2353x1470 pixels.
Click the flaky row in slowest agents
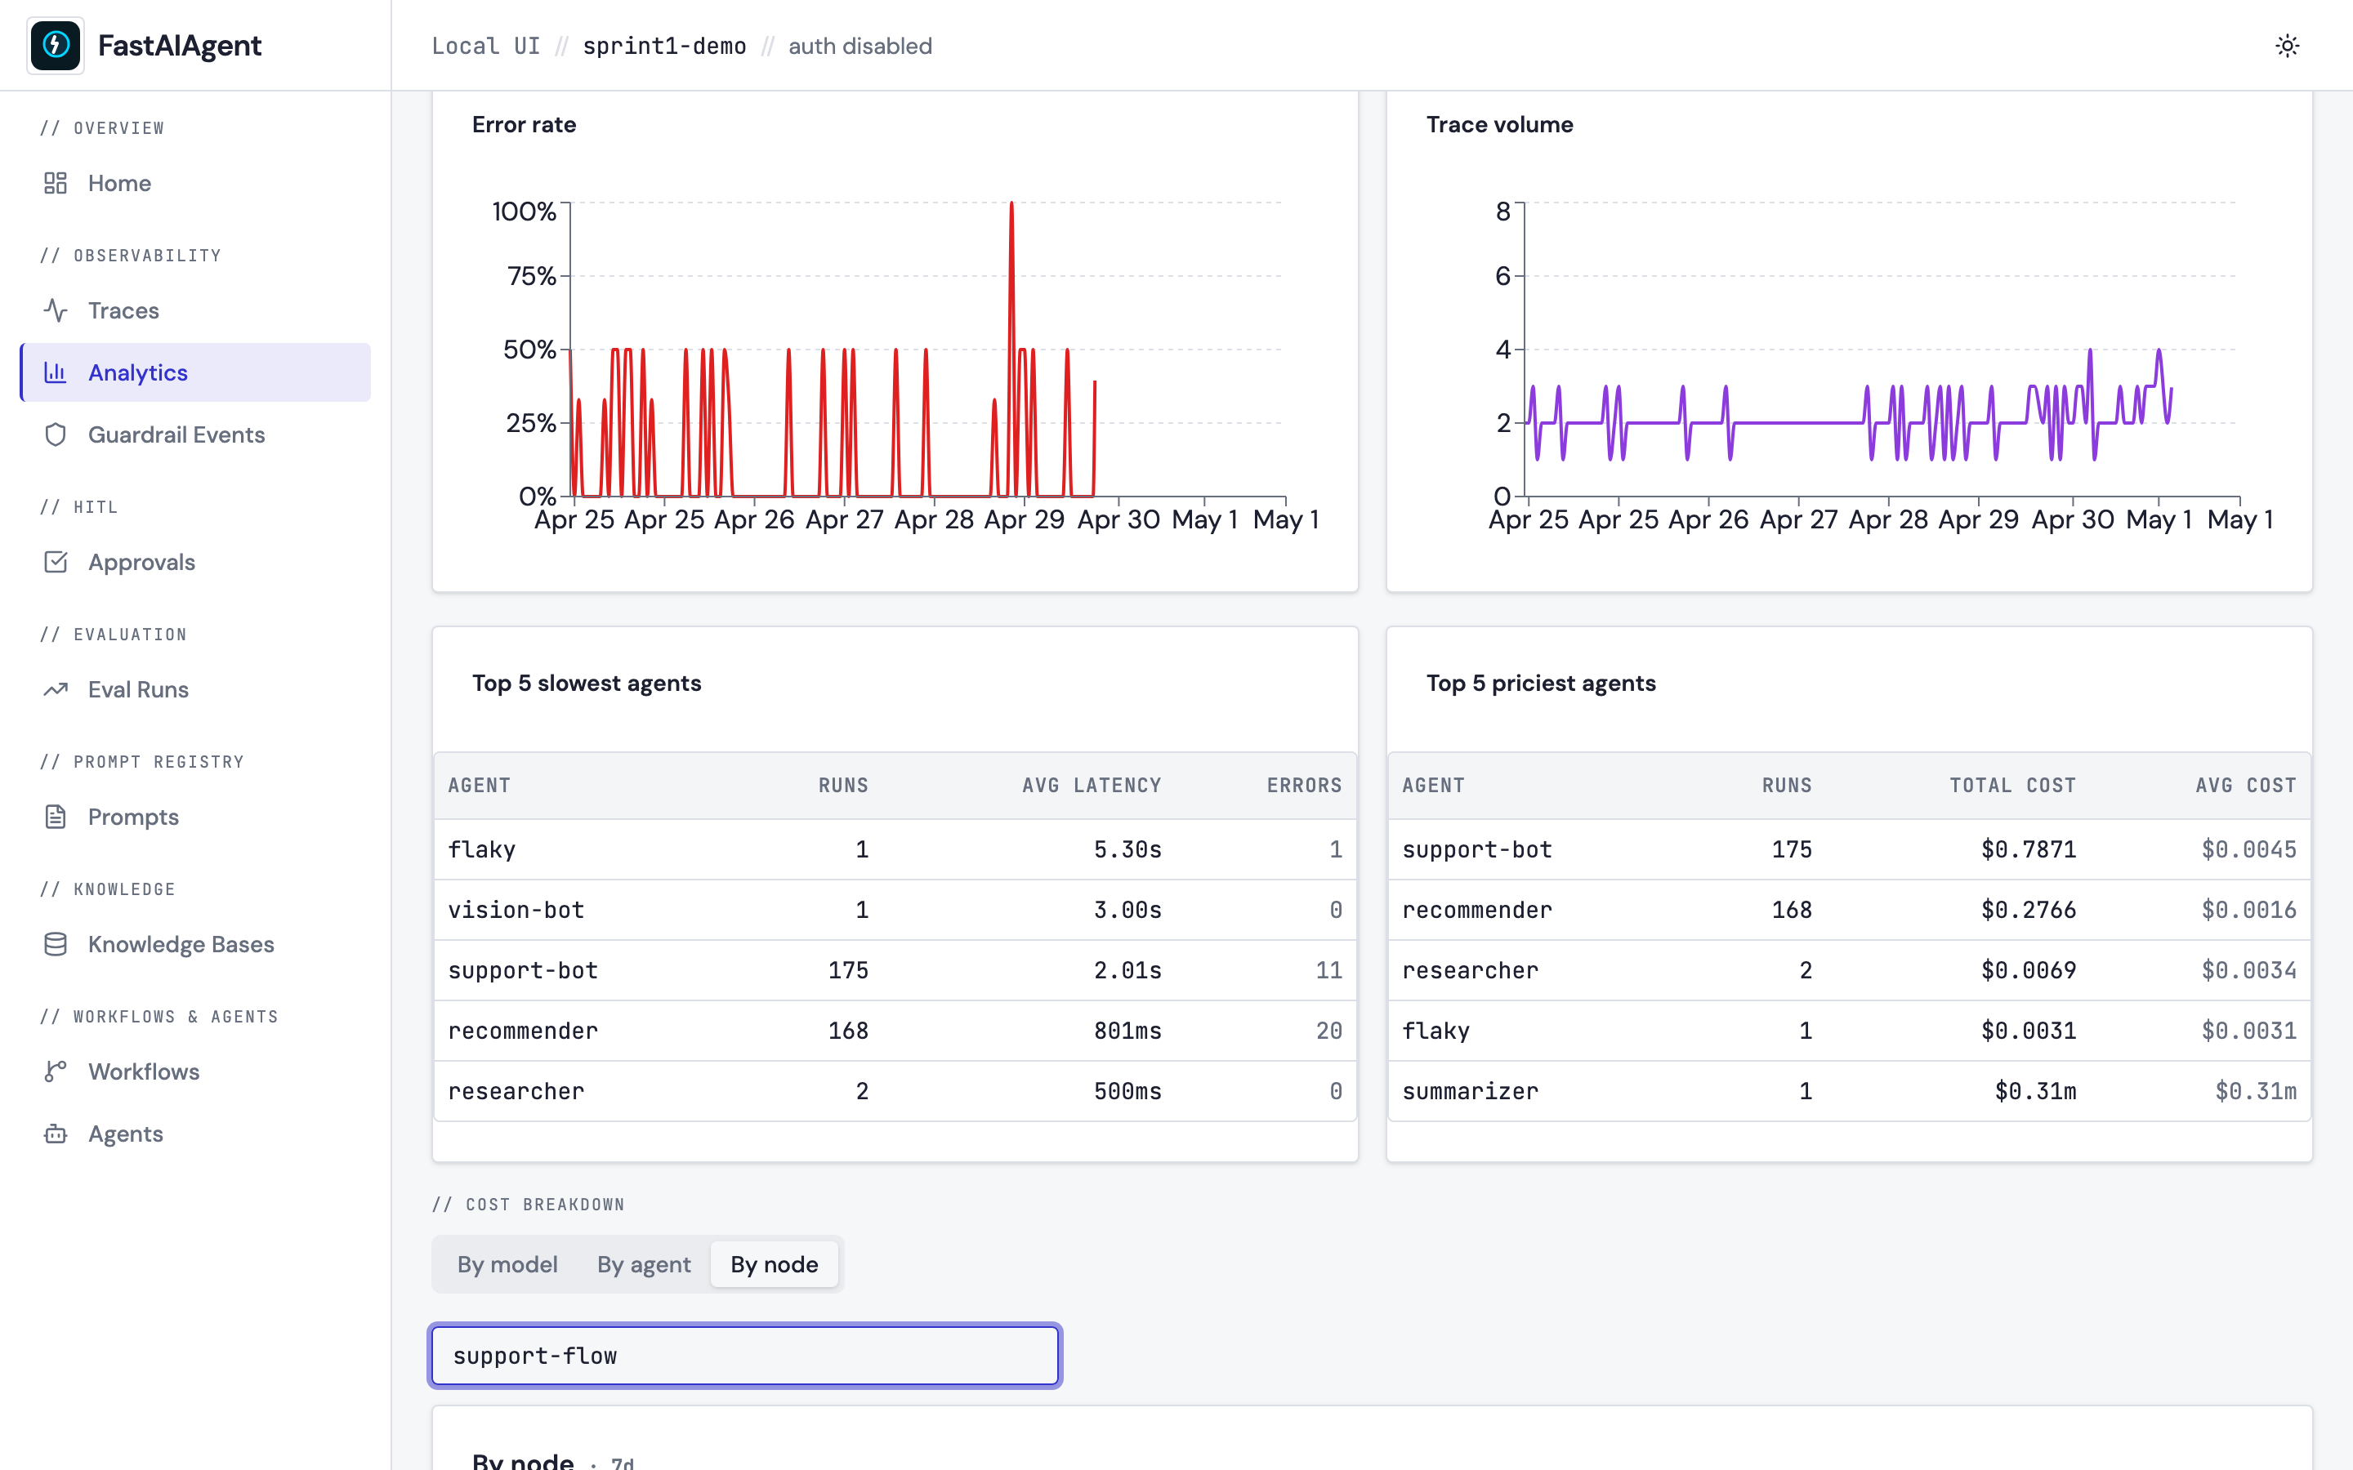pyautogui.click(x=895, y=849)
